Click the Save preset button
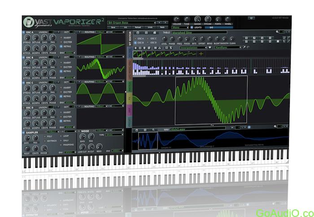This screenshot has width=314, height=217. 113,27
